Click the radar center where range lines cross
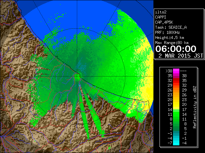This screenshot has width=205, height=153. (77, 76)
